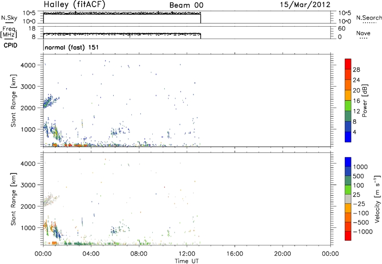Click the blue bottom segment of power colorbar
The height and width of the screenshot is (264, 382).
tap(348, 137)
